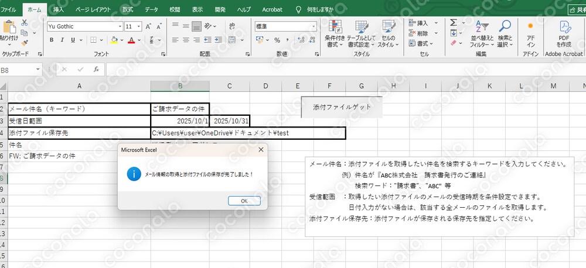Expand the Name Box dropdown arrow

coord(38,70)
